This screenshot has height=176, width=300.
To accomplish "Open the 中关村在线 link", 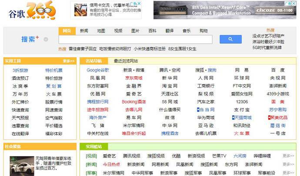I will tap(98, 134).
